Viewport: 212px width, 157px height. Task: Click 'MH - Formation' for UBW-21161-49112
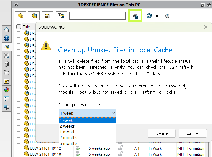[191, 148]
